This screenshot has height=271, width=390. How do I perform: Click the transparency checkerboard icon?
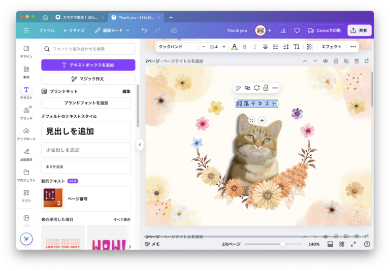[x=310, y=47]
